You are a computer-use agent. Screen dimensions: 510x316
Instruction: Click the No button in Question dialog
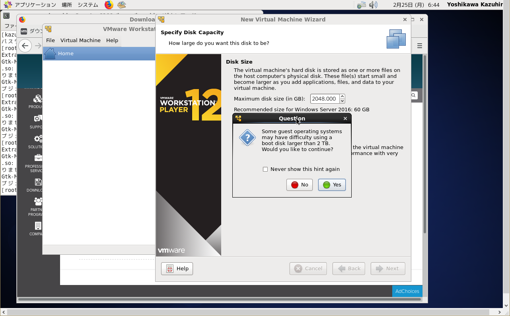coord(299,185)
